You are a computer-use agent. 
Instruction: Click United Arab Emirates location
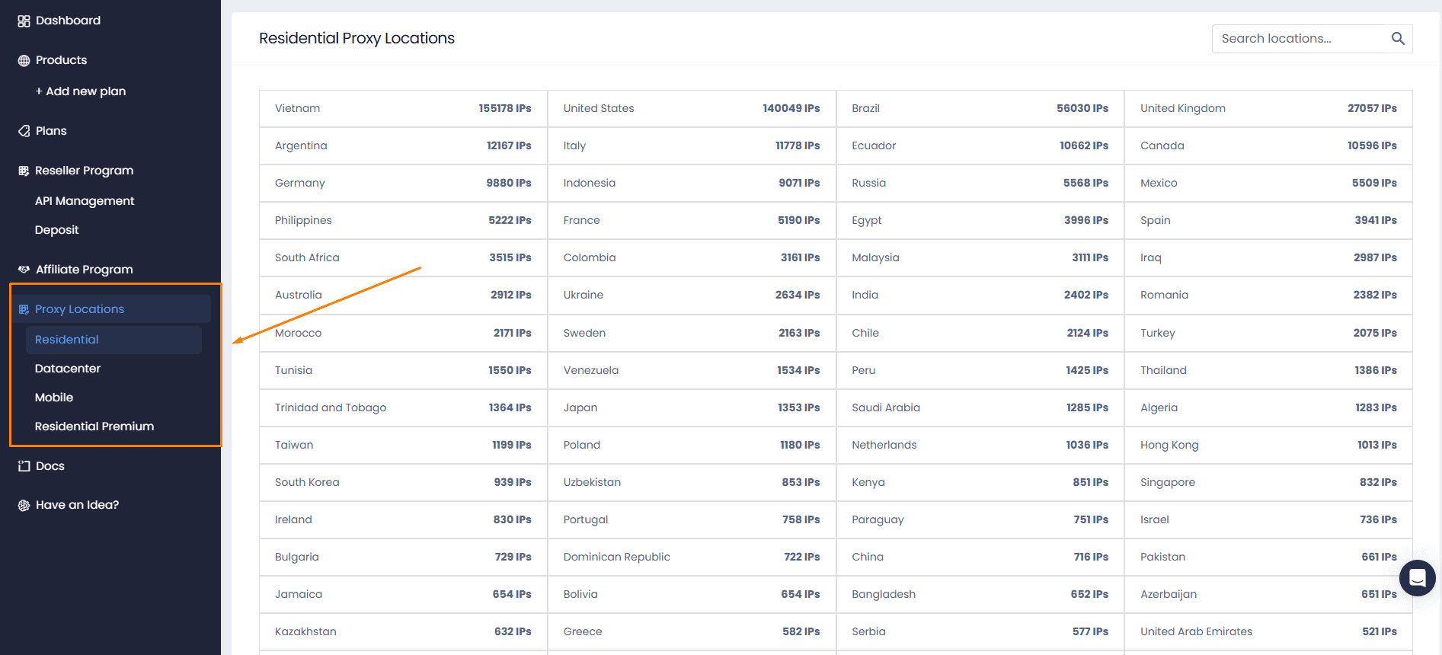[1268, 631]
